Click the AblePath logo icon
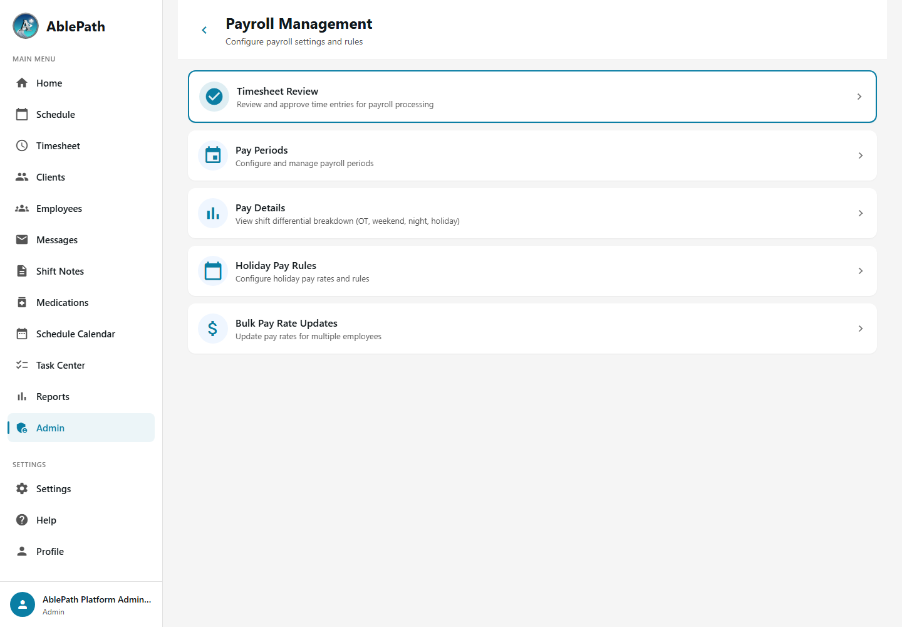 26,26
